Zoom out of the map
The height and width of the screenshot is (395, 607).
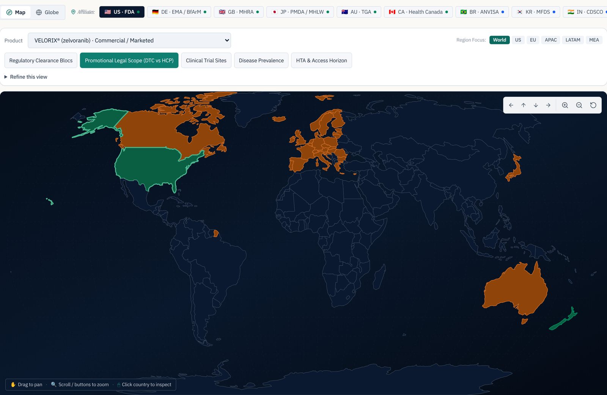click(x=579, y=105)
